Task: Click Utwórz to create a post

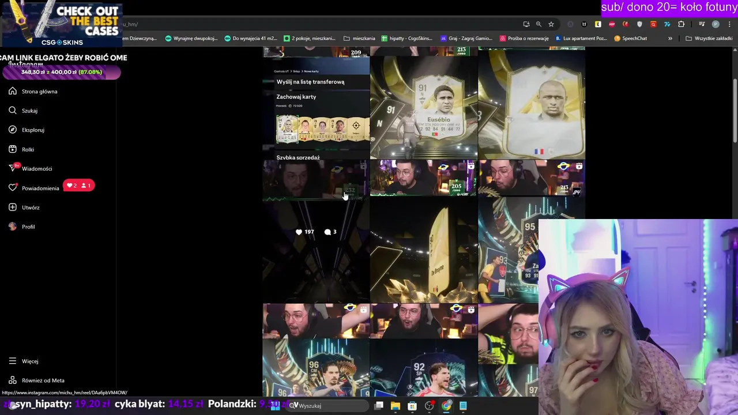Action: (x=24, y=207)
